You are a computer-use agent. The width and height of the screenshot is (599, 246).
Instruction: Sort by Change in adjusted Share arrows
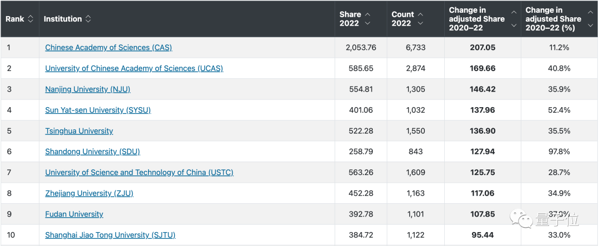(x=514, y=19)
